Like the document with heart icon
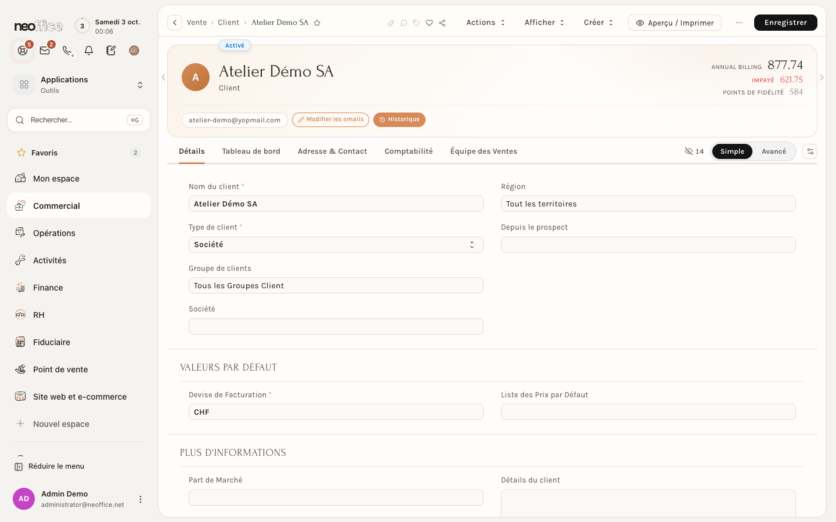The height and width of the screenshot is (522, 836). pyautogui.click(x=429, y=23)
